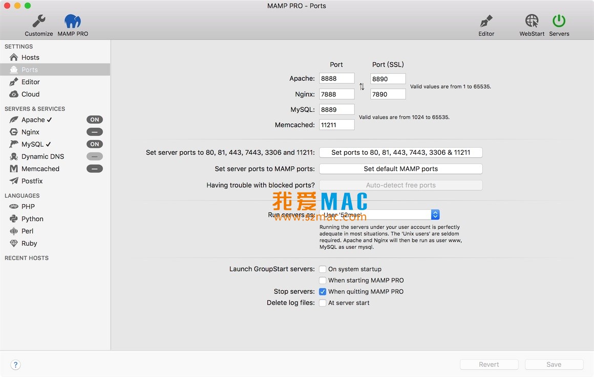Click the Perl onion icon
Image resolution: width=594 pixels, height=377 pixels.
[x=14, y=231]
